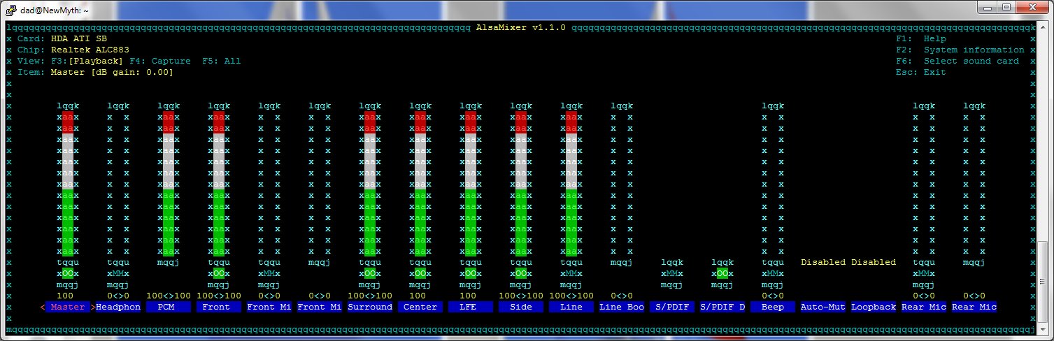Unmute the Headphone channel mute indicator
This screenshot has width=1054, height=341.
point(118,273)
